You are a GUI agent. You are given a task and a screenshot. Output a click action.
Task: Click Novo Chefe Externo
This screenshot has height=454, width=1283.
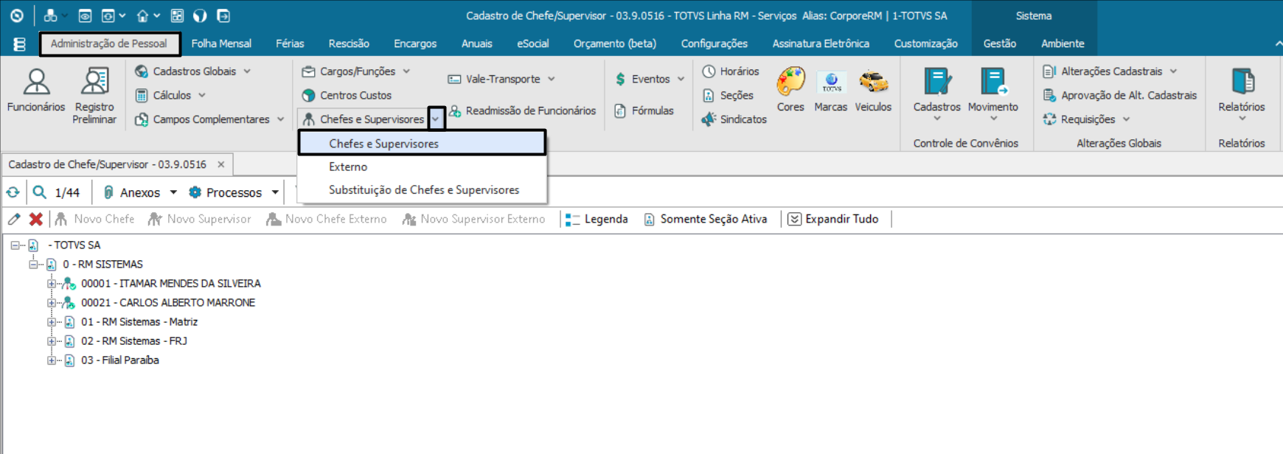pos(326,219)
